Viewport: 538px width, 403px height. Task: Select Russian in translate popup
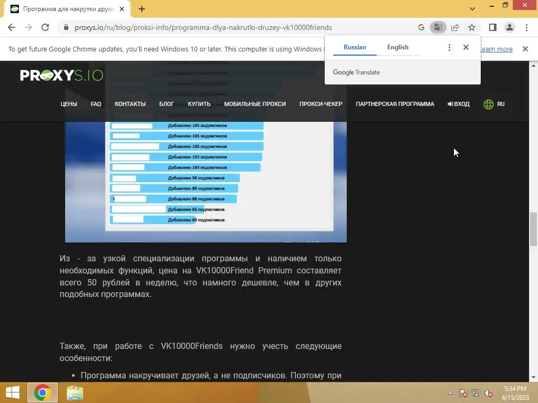tap(355, 47)
